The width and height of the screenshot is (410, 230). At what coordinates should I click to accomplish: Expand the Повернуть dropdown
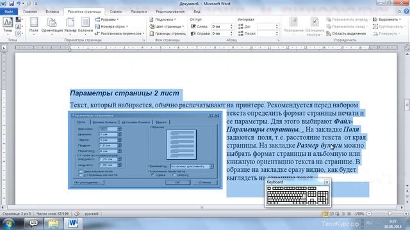pyautogui.click(x=386, y=33)
